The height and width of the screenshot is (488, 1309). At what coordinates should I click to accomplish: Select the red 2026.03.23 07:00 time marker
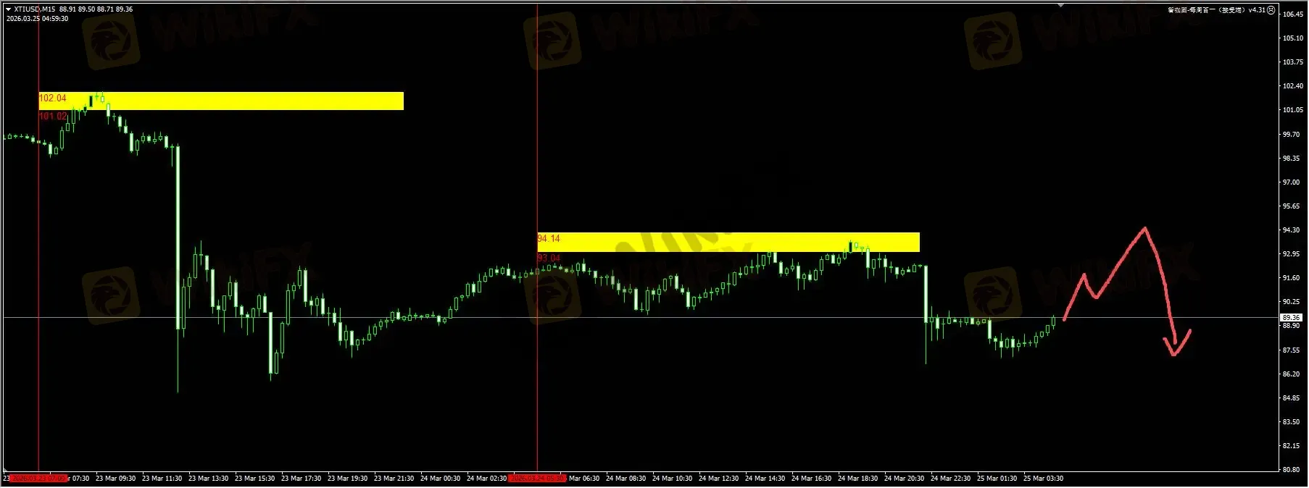[x=38, y=479]
